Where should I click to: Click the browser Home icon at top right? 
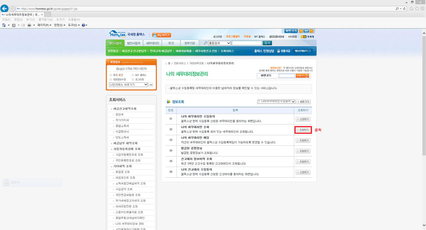pyautogui.click(x=411, y=9)
